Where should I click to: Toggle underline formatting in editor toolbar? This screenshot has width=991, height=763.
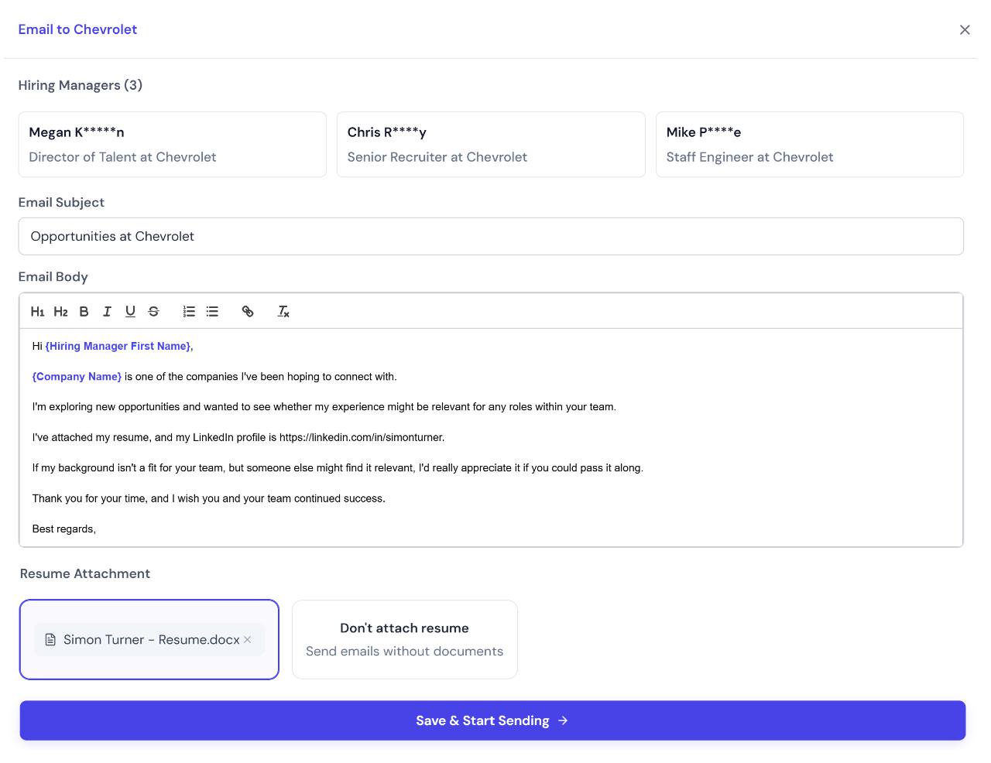pyautogui.click(x=130, y=311)
